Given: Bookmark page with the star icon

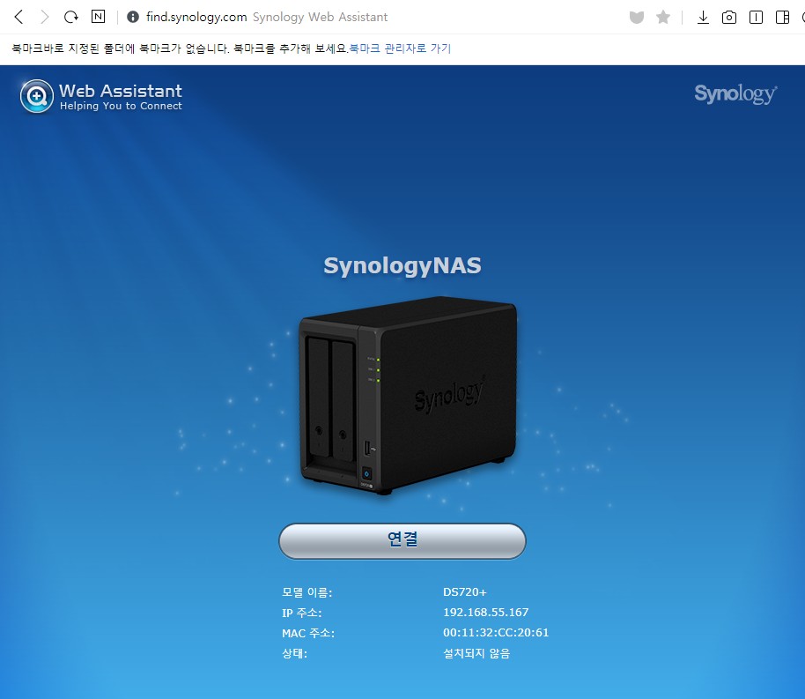Looking at the screenshot, I should coord(663,17).
